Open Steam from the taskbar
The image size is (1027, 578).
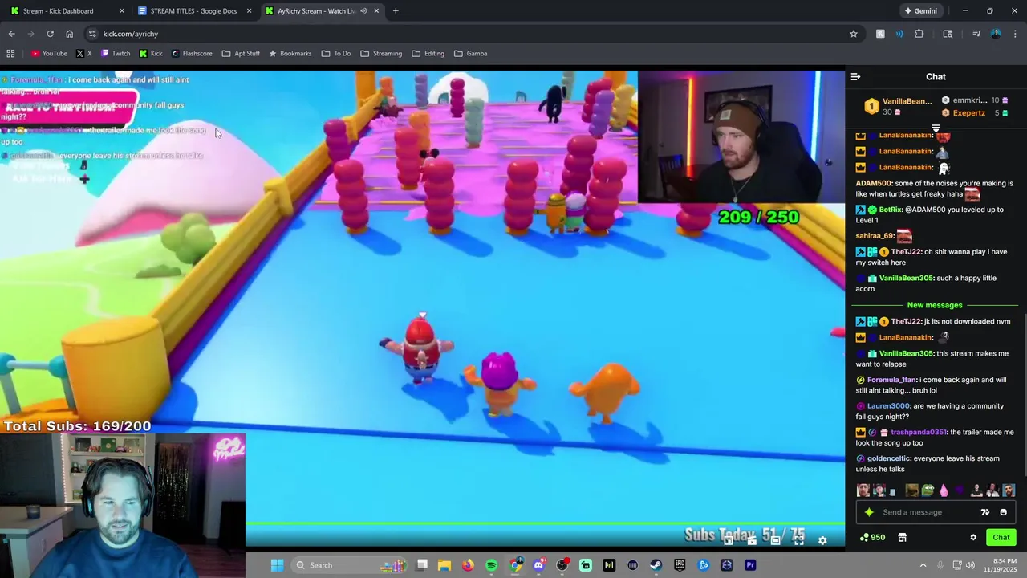tap(656, 565)
